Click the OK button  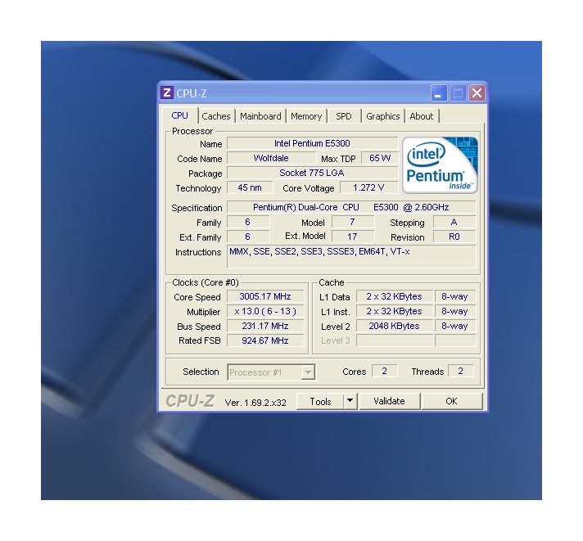point(451,401)
